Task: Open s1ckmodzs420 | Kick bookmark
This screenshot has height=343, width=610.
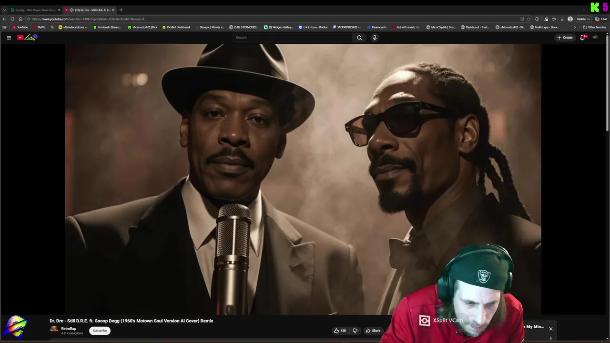Action: 142,27
